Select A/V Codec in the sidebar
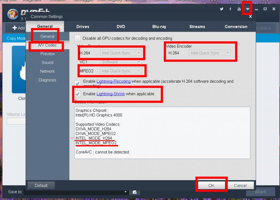Image resolution: width=280 pixels, height=200 pixels. [x=47, y=45]
